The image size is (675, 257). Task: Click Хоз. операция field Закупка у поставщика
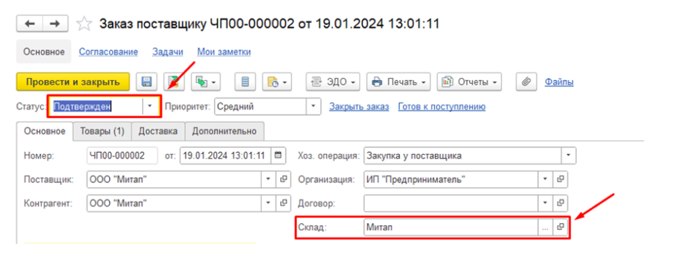tap(463, 156)
